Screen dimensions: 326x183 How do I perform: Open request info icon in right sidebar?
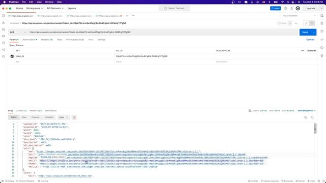pos(322,47)
